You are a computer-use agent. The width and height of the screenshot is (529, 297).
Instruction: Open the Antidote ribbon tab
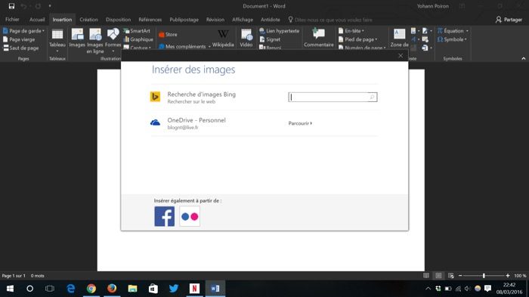pyautogui.click(x=271, y=20)
